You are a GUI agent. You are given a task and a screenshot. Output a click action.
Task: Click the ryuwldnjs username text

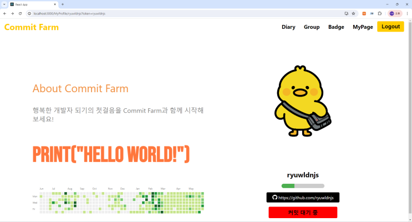pyautogui.click(x=303, y=175)
